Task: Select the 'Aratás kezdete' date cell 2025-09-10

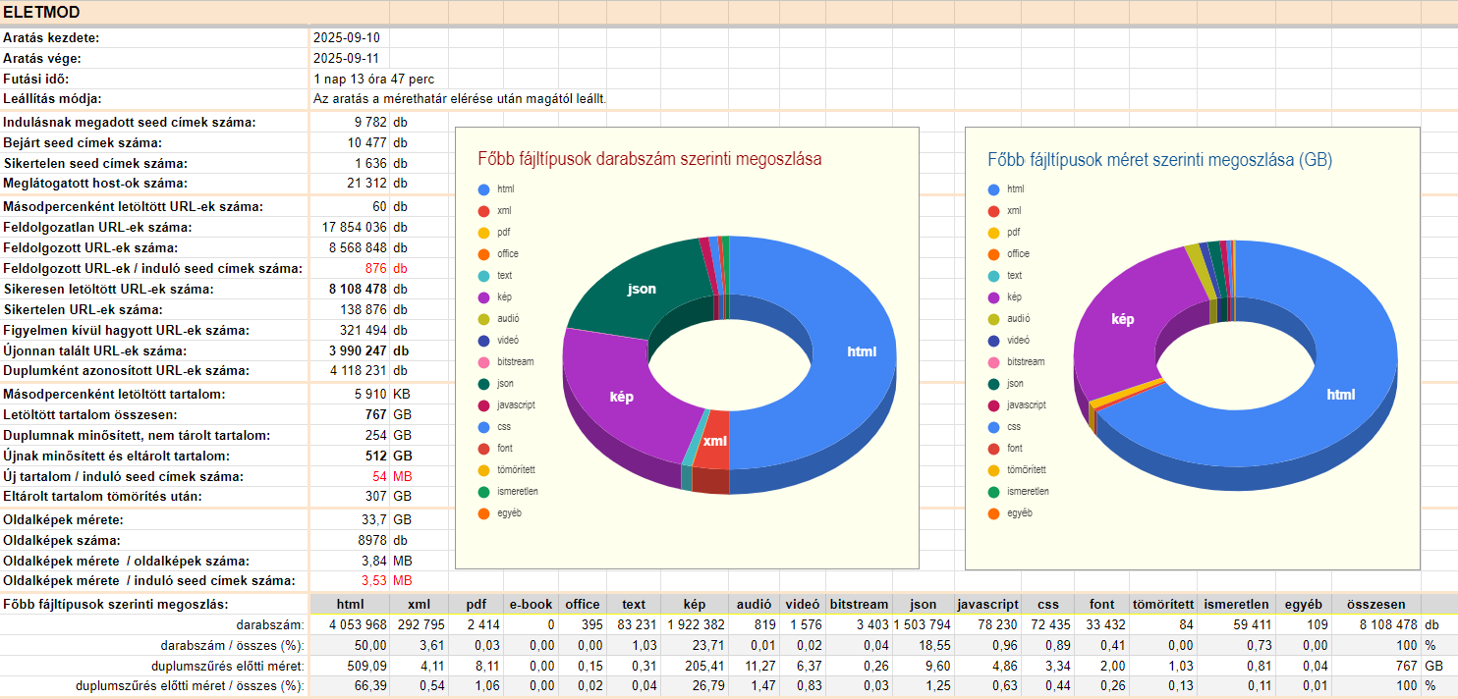Action: [x=347, y=38]
